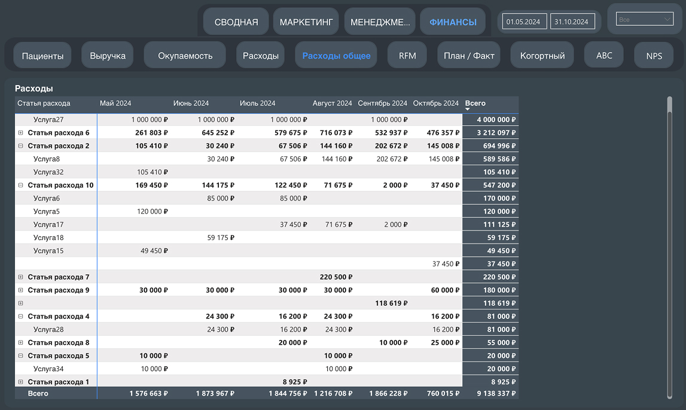Sort by the Всего column header
686x410 pixels.
[475, 104]
